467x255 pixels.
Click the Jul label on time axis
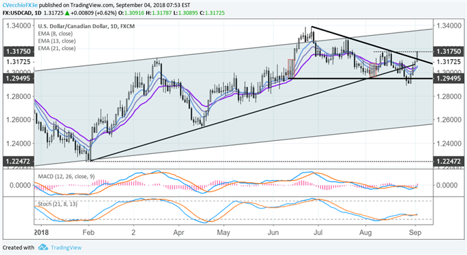pyautogui.click(x=318, y=232)
